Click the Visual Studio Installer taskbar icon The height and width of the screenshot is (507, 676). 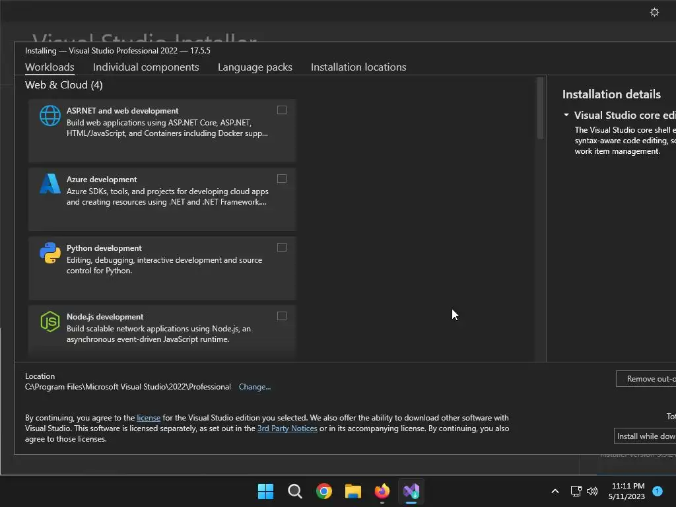click(411, 491)
